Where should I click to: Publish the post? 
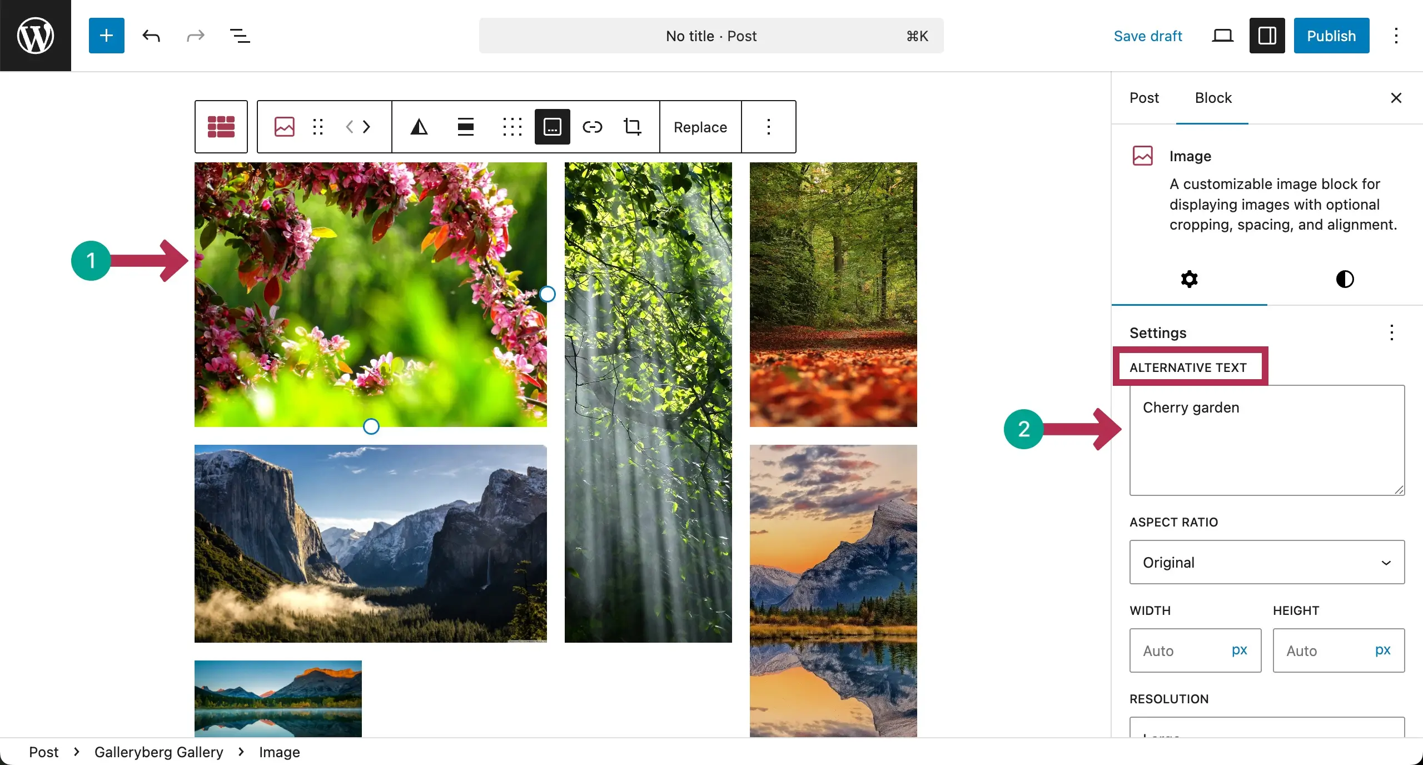click(1331, 36)
